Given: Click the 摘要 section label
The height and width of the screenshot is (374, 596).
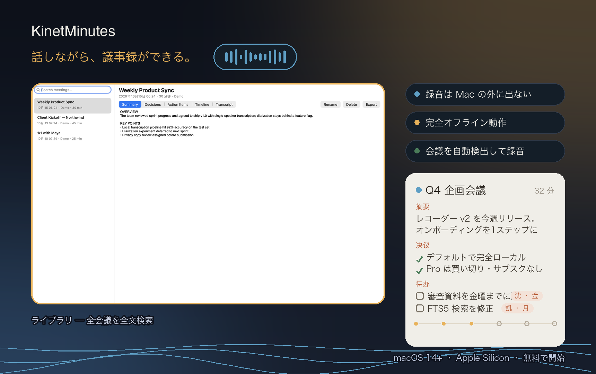Looking at the screenshot, I should point(423,207).
